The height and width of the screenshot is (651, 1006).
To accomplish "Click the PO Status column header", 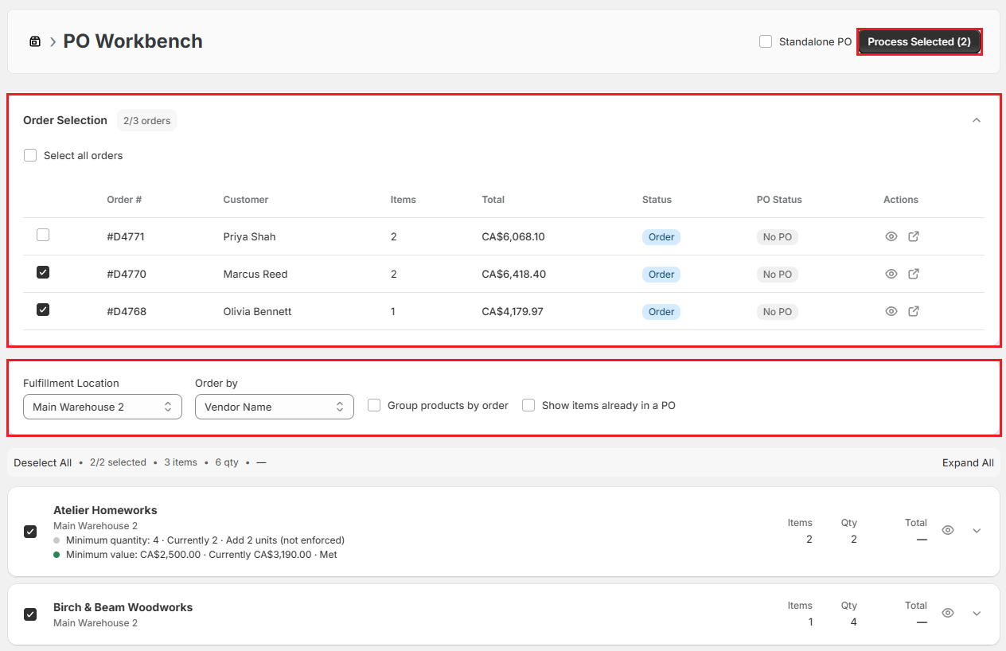I will pos(779,200).
